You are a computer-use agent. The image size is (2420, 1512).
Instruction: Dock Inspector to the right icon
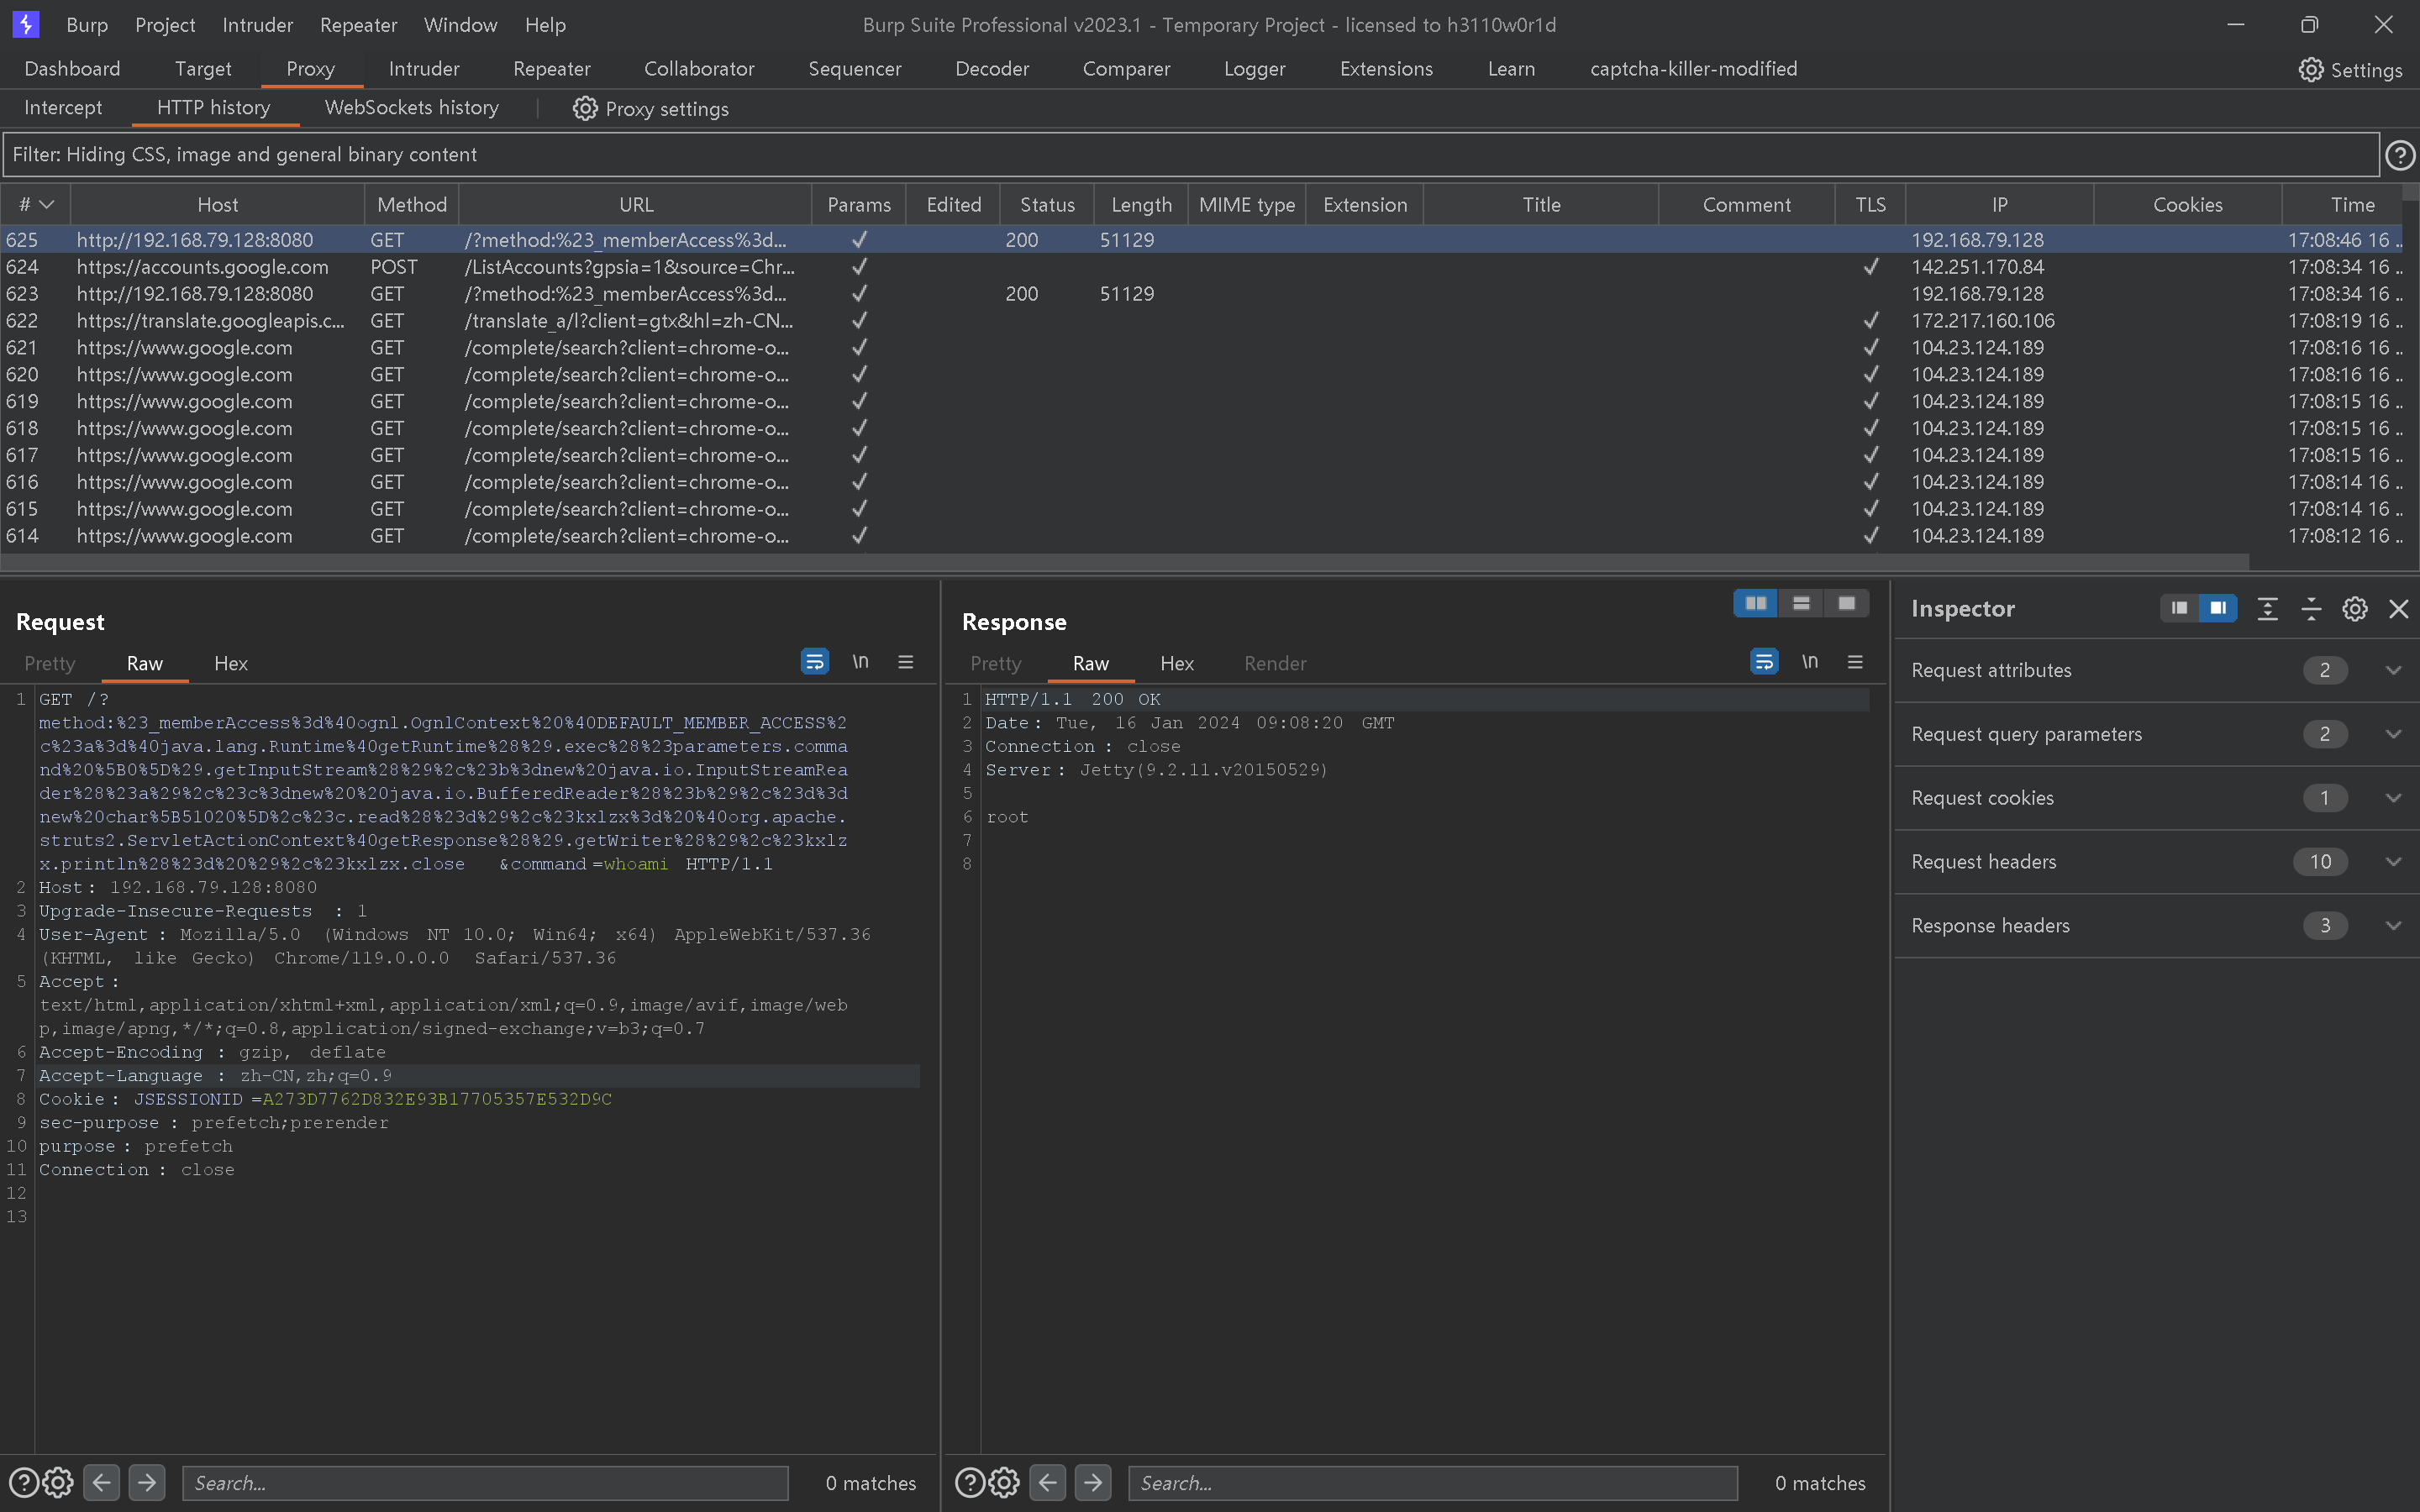click(x=2217, y=608)
